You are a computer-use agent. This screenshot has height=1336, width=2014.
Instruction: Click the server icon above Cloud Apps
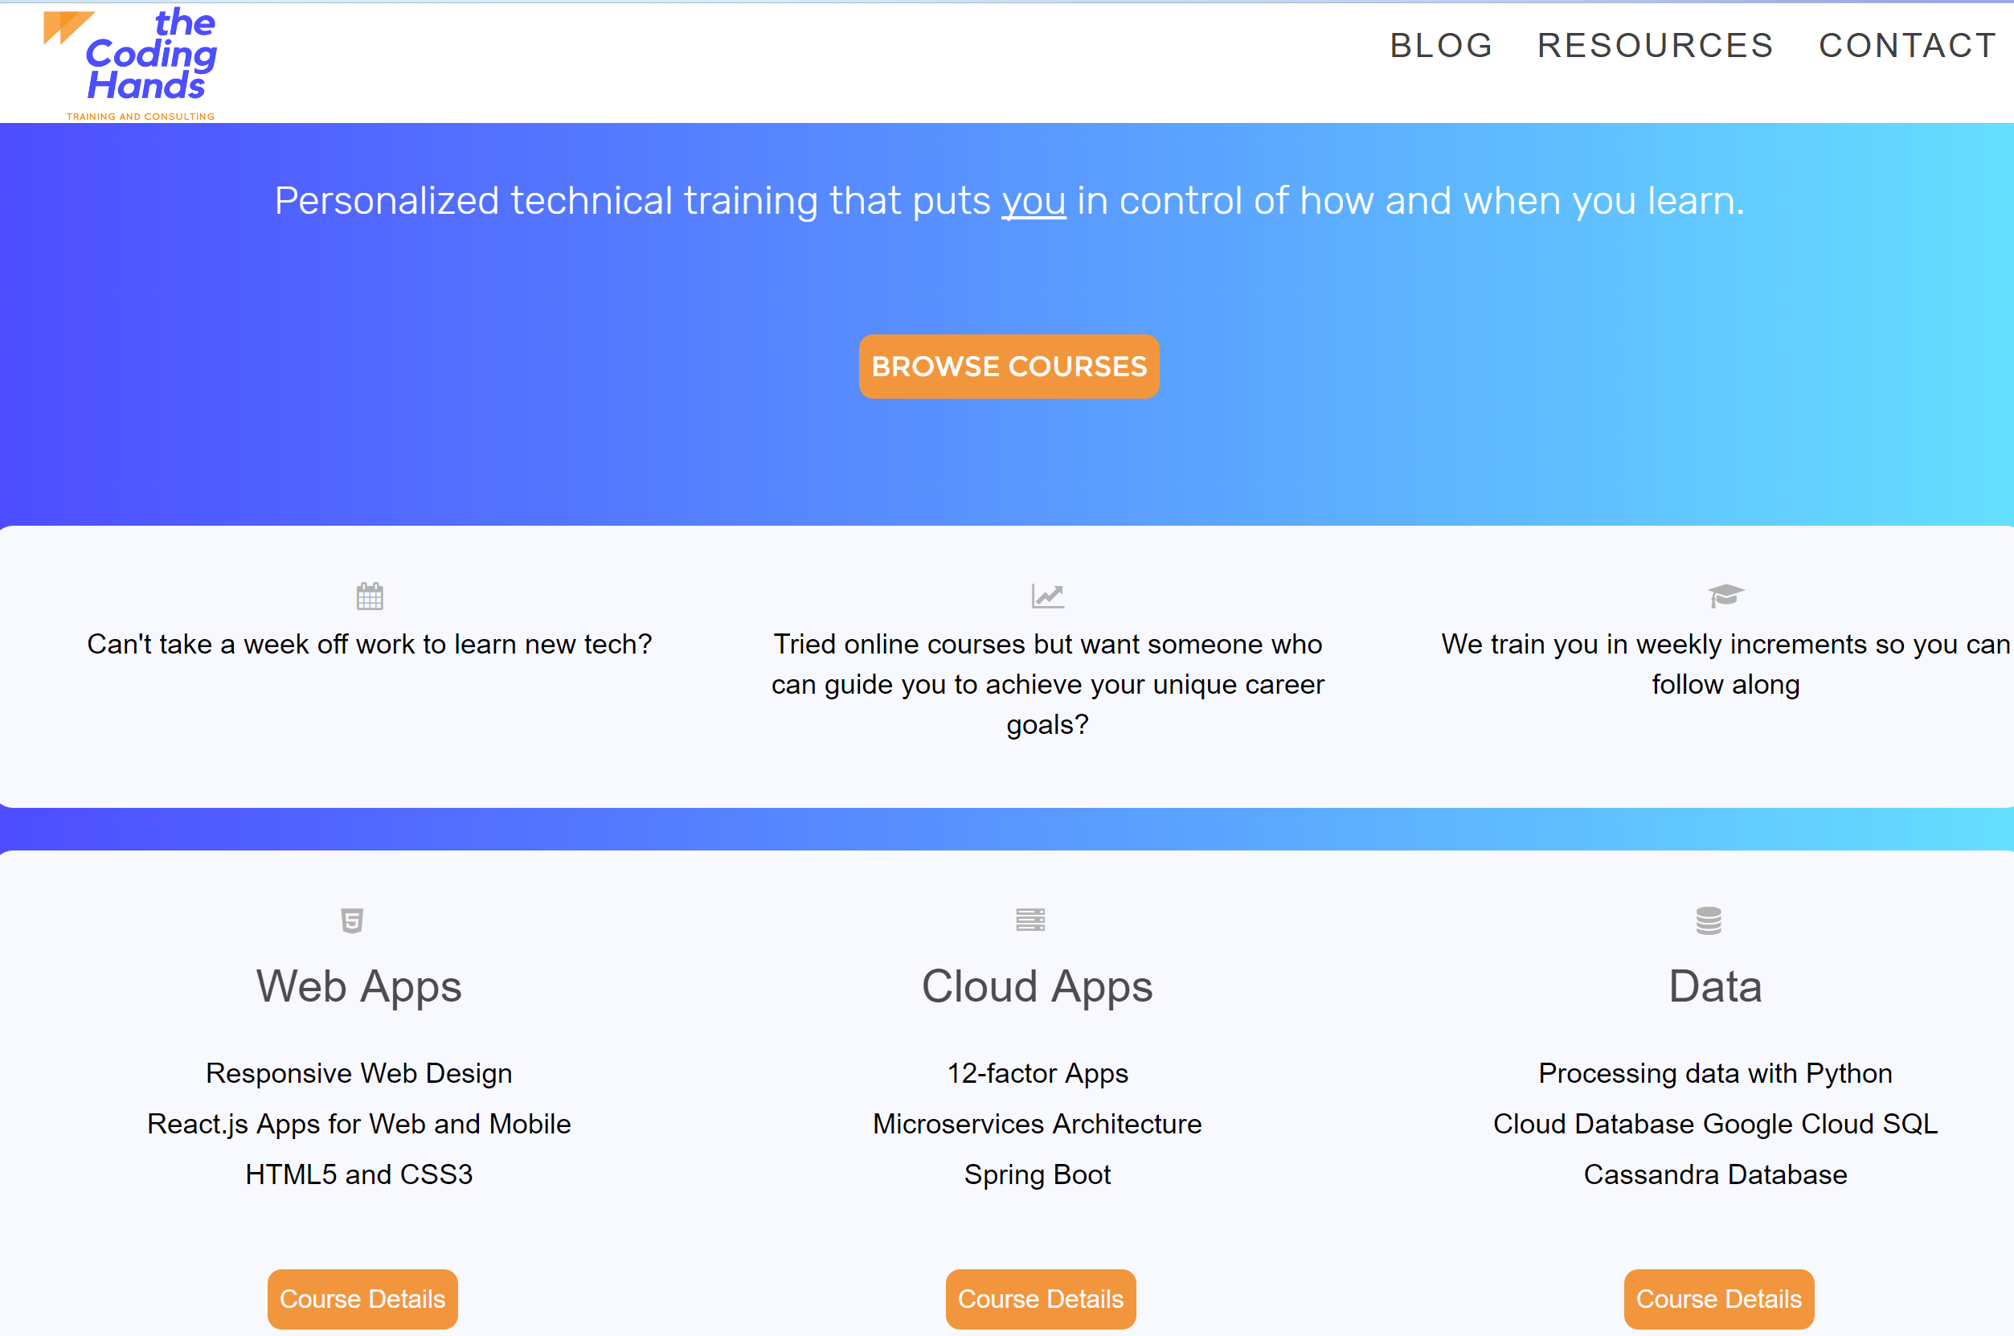coord(1030,920)
